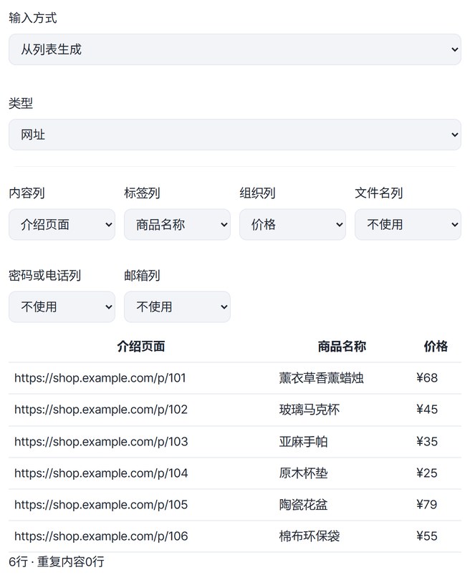Click the 6行 · 重复内容0行 summary text

[x=57, y=562]
